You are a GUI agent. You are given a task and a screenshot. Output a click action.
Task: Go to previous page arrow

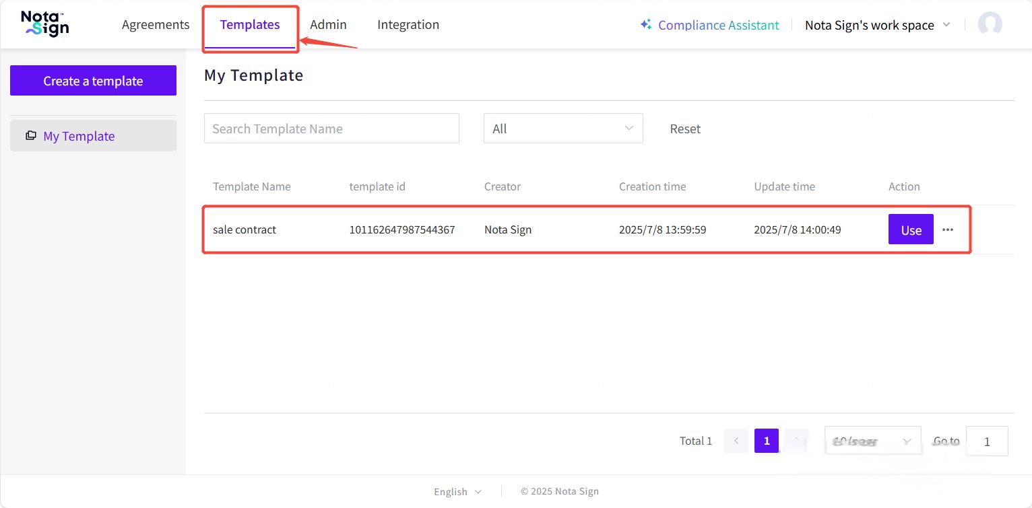tap(736, 441)
